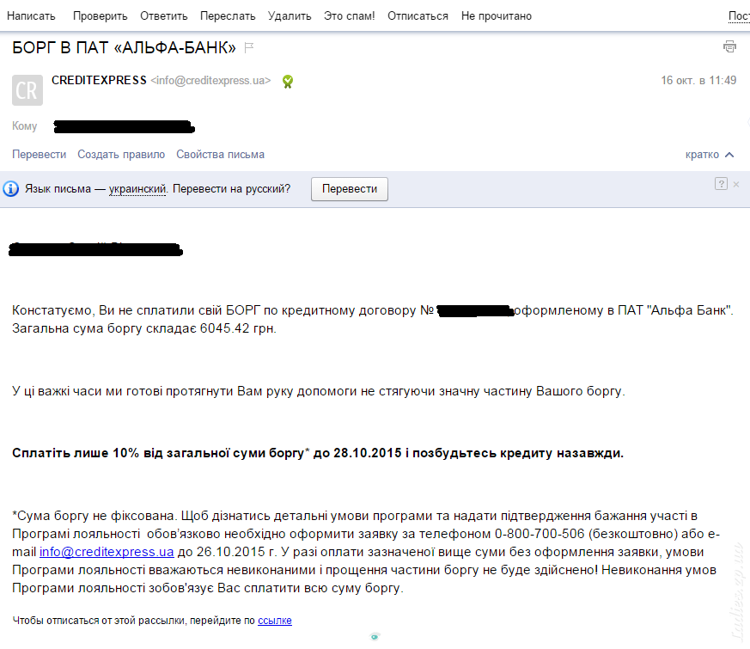Screen dimensions: 750x649
Task: Toggle the flag next to the subject
Action: 249,47
